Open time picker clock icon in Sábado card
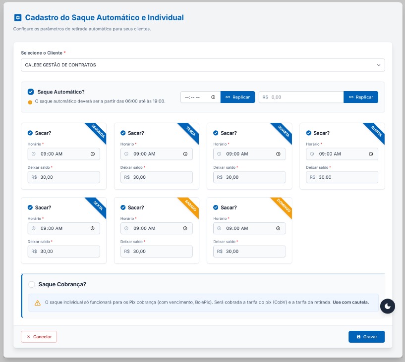 coord(185,228)
